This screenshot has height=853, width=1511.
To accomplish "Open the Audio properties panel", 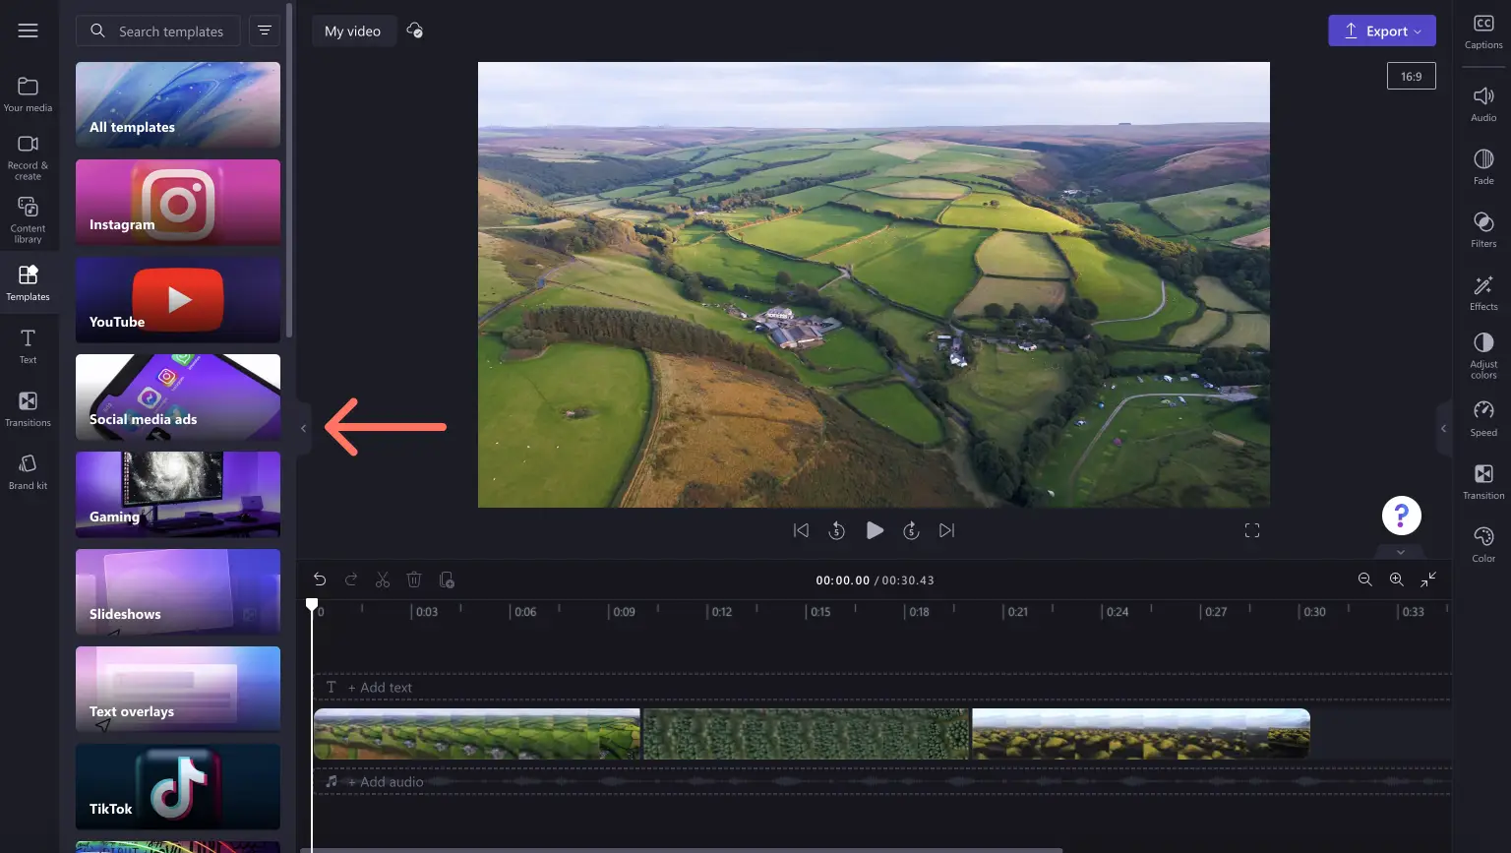I will (1483, 103).
